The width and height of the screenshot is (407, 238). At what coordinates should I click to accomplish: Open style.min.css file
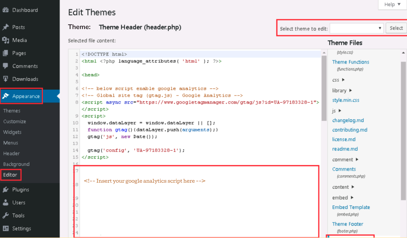click(x=346, y=100)
